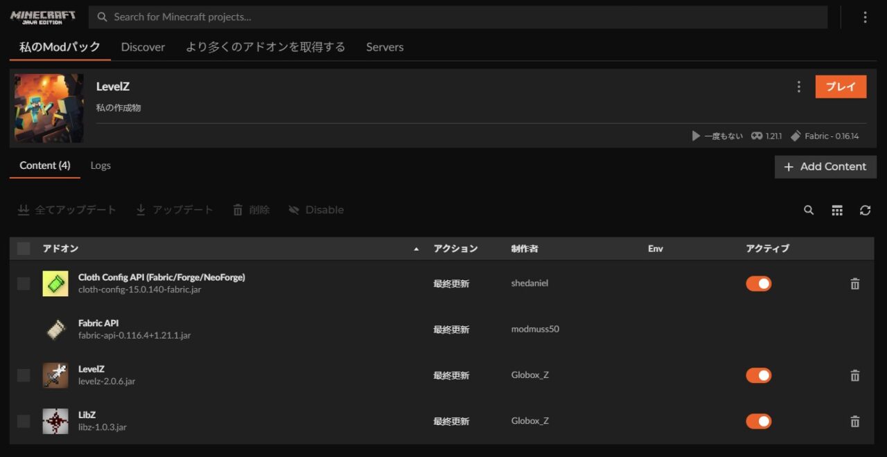This screenshot has width=887, height=457.
Task: Click 全てアップデート button
Action: pos(67,210)
